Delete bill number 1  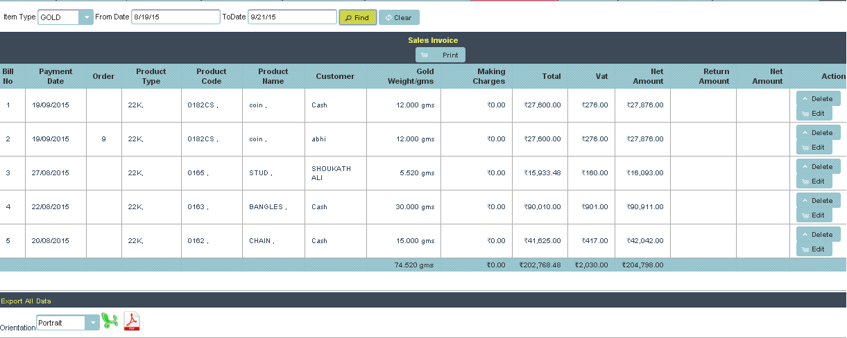(x=818, y=98)
